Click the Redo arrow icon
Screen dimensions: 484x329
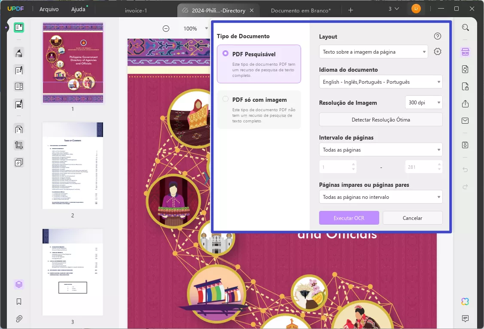(x=465, y=187)
